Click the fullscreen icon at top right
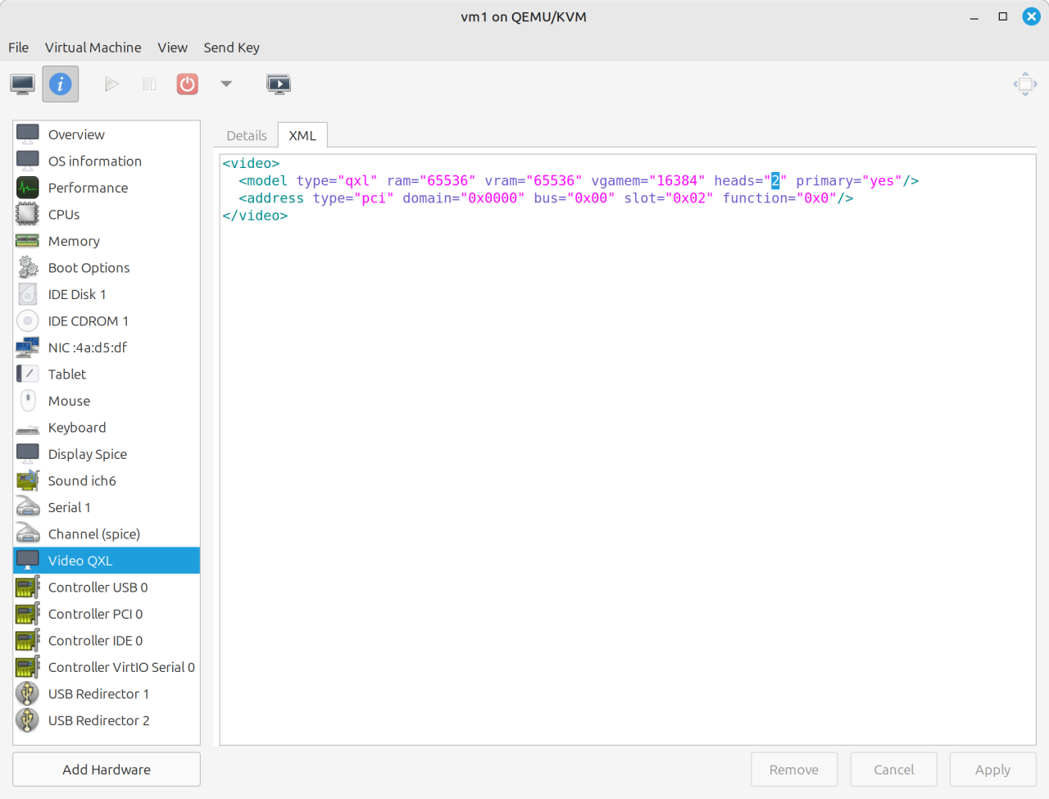The image size is (1049, 799). [x=1024, y=84]
